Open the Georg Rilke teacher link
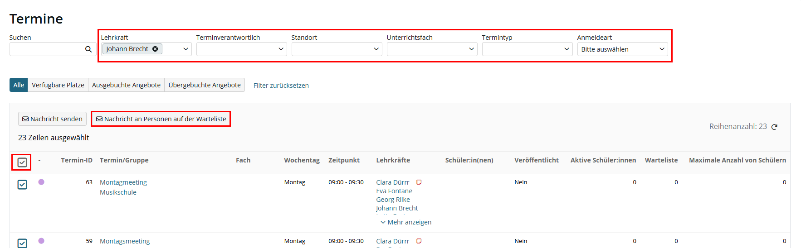This screenshot has height=248, width=801. coord(393,200)
